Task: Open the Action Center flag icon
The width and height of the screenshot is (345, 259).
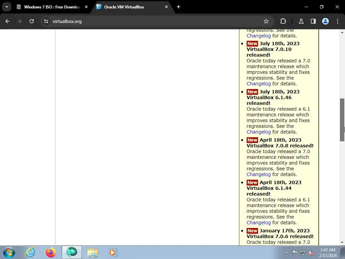Action: [294, 253]
